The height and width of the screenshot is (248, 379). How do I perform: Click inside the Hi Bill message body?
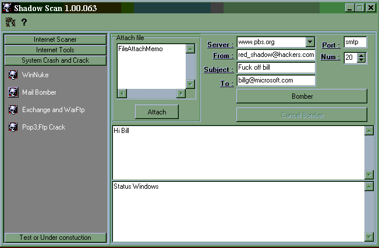(x=238, y=151)
